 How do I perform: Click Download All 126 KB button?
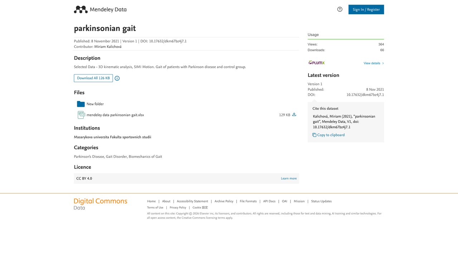click(93, 78)
